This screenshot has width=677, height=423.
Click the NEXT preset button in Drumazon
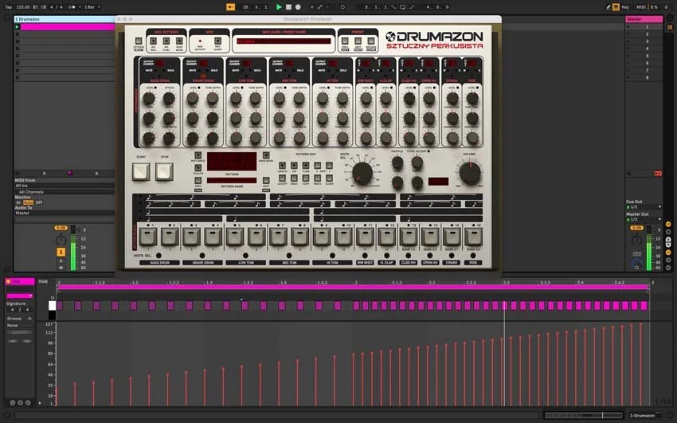click(358, 41)
